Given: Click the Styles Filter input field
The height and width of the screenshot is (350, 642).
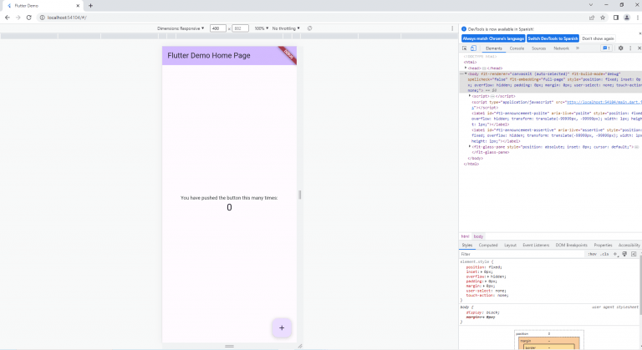Looking at the screenshot, I should tap(522, 254).
